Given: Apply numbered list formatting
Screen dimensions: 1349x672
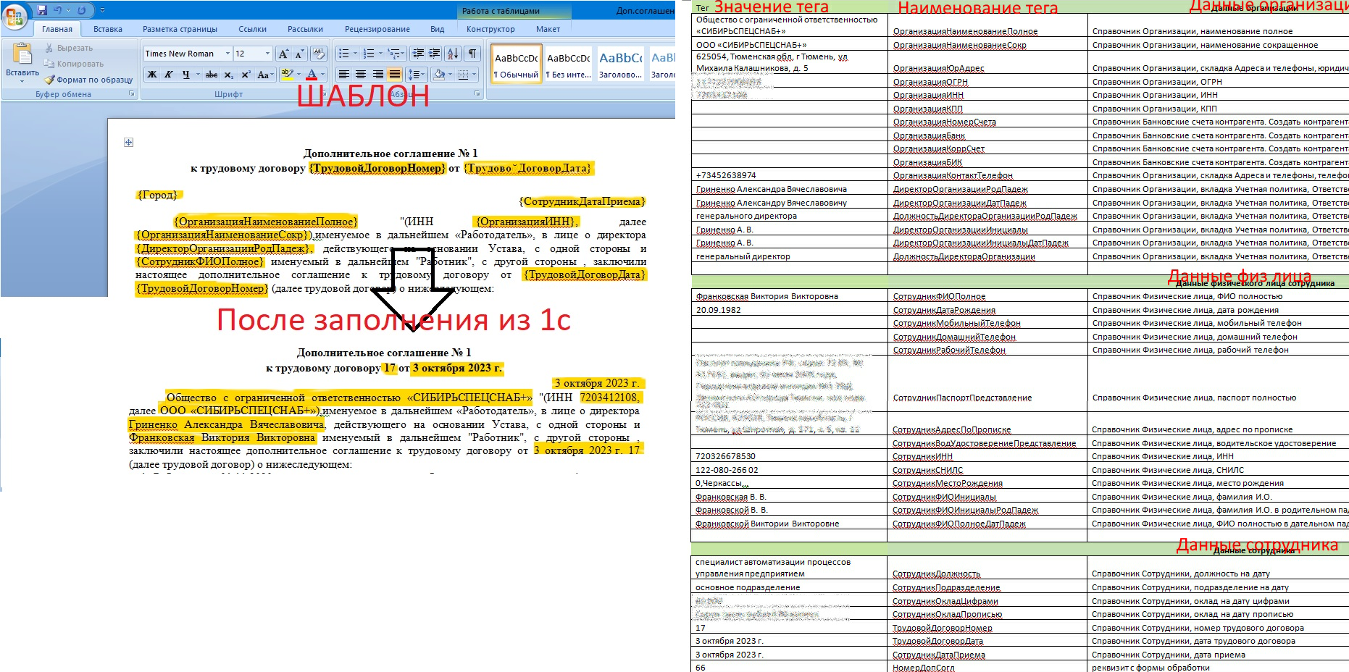Looking at the screenshot, I should [369, 54].
